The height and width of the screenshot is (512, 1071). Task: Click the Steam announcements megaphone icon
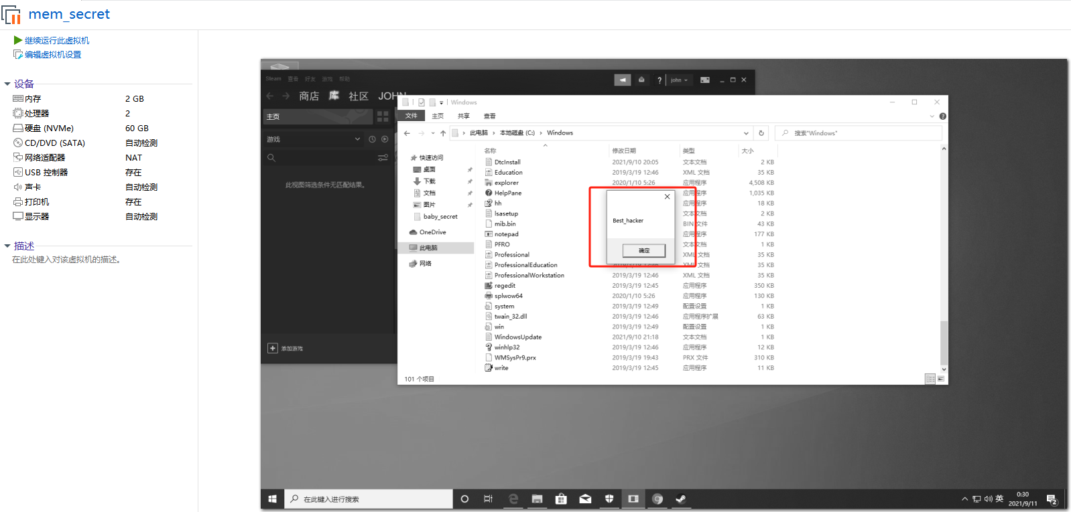tap(623, 80)
